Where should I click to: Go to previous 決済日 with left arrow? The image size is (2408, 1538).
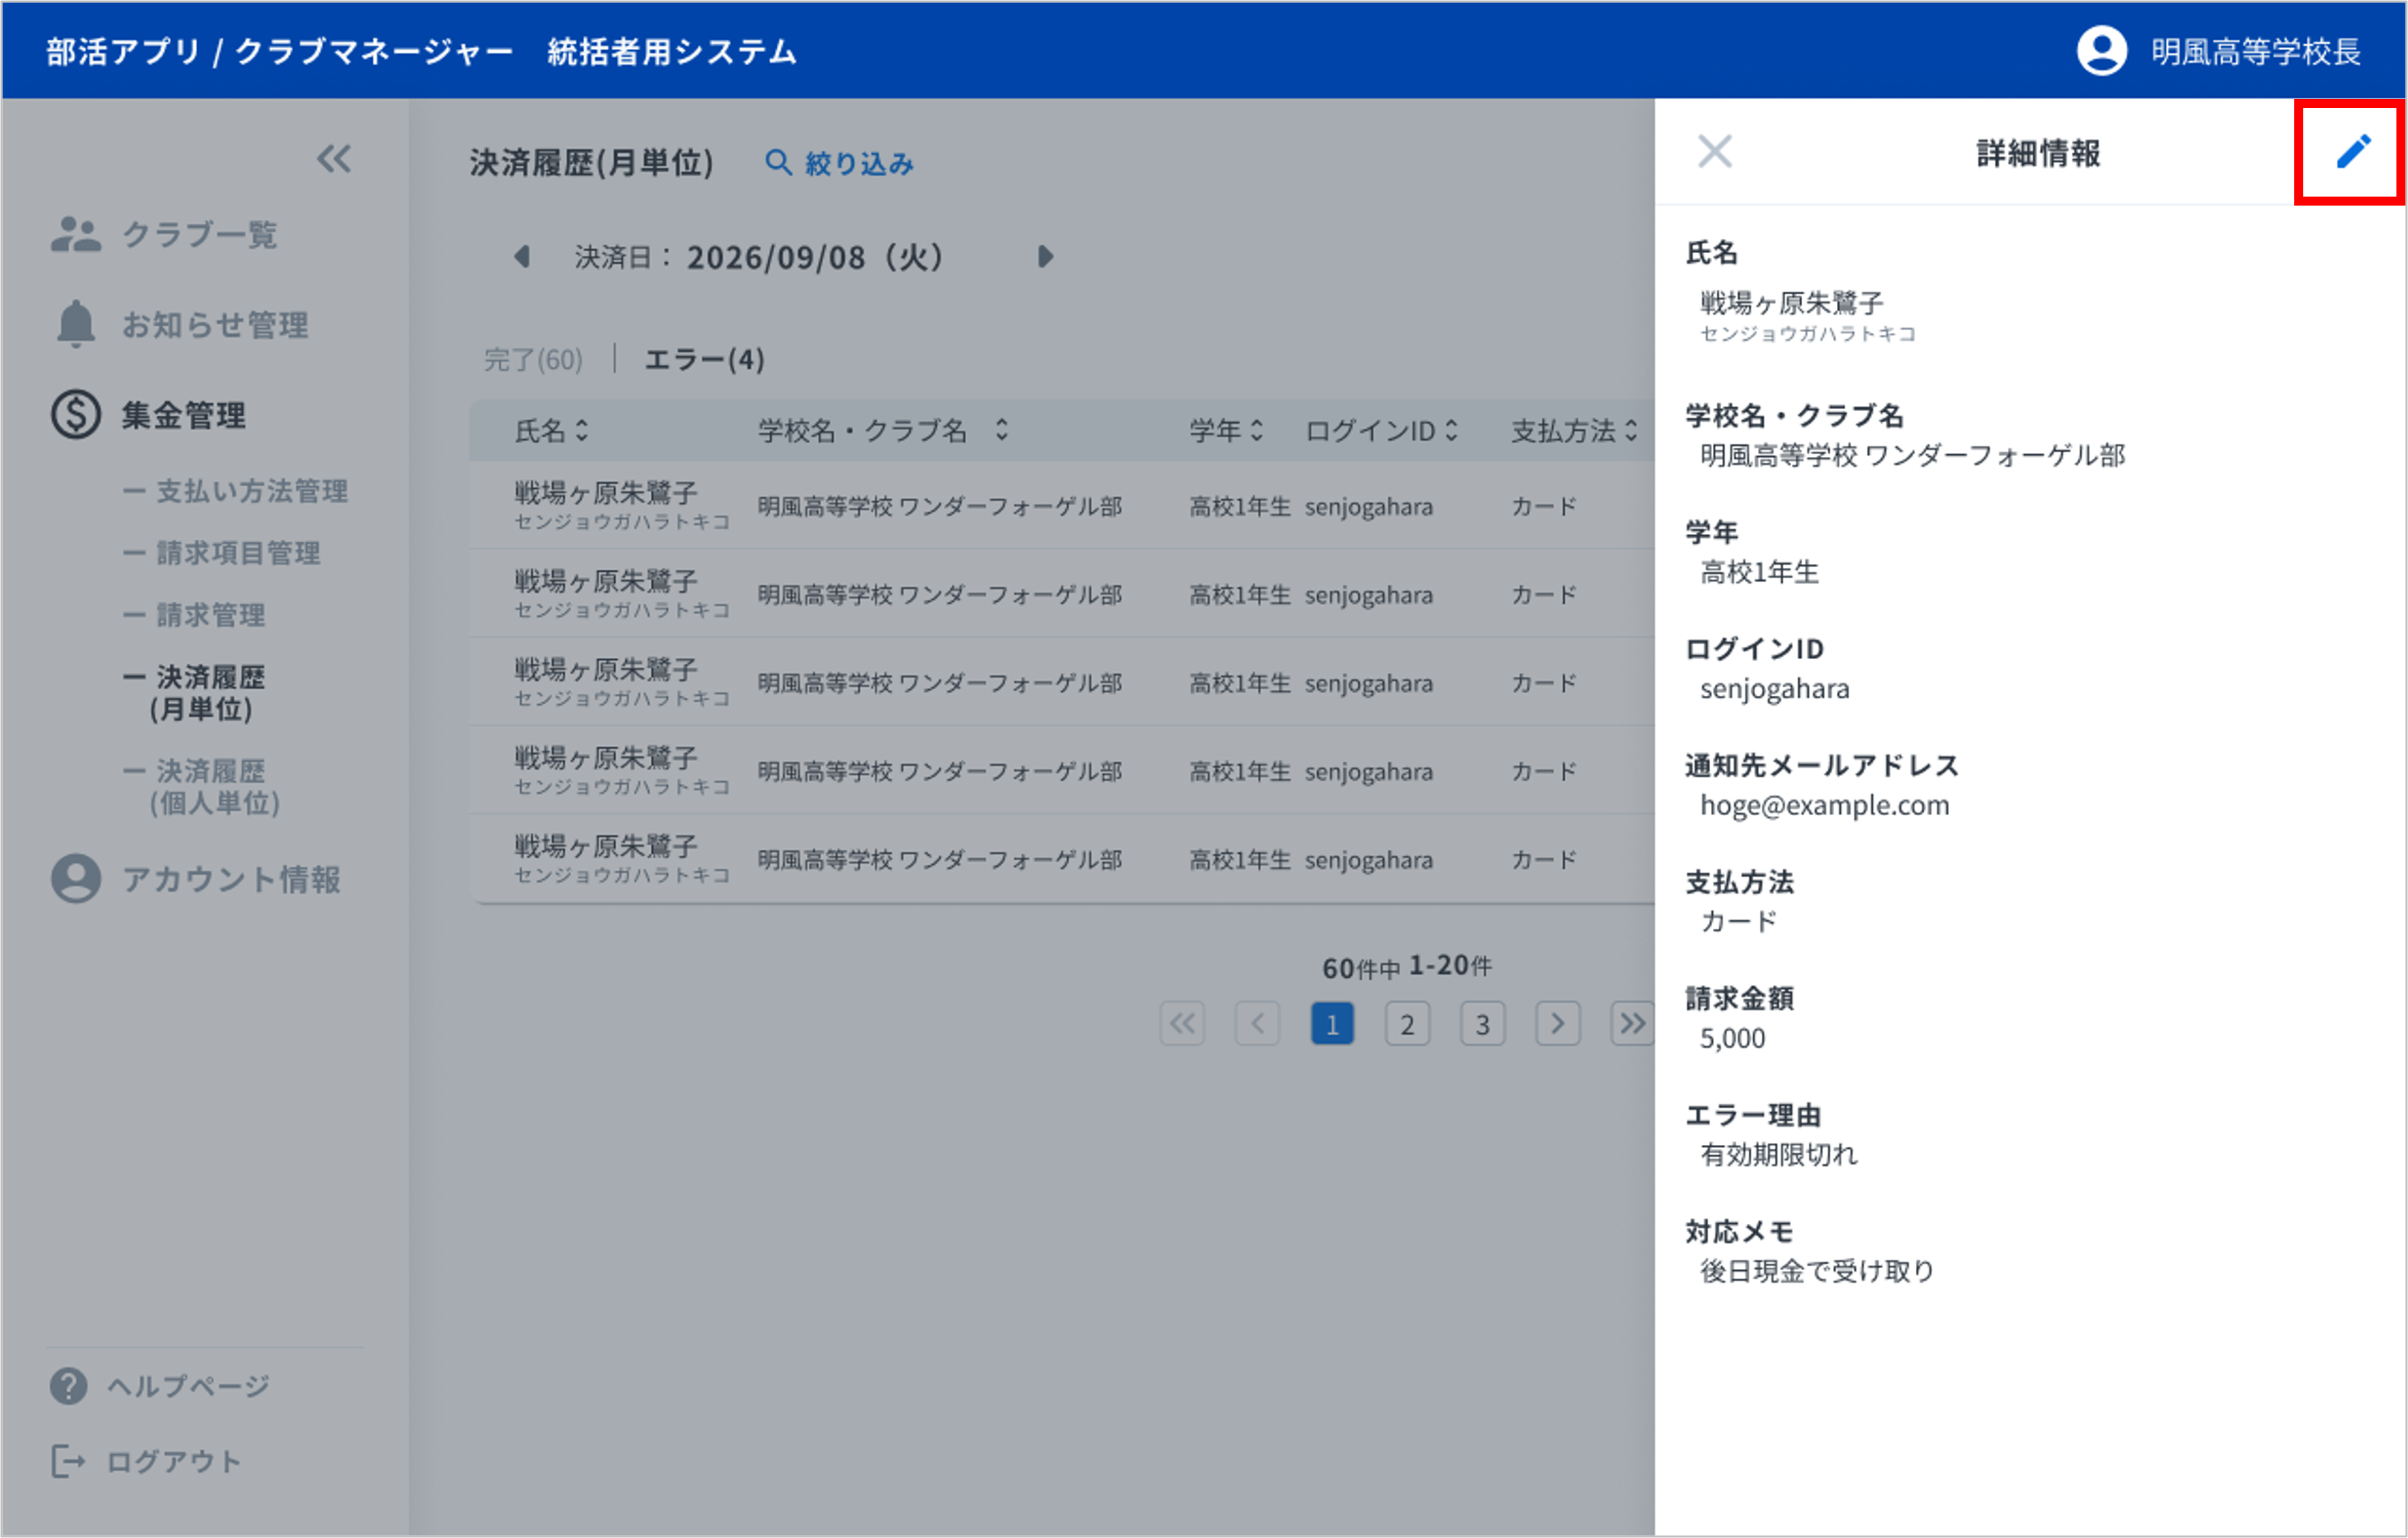pos(522,256)
